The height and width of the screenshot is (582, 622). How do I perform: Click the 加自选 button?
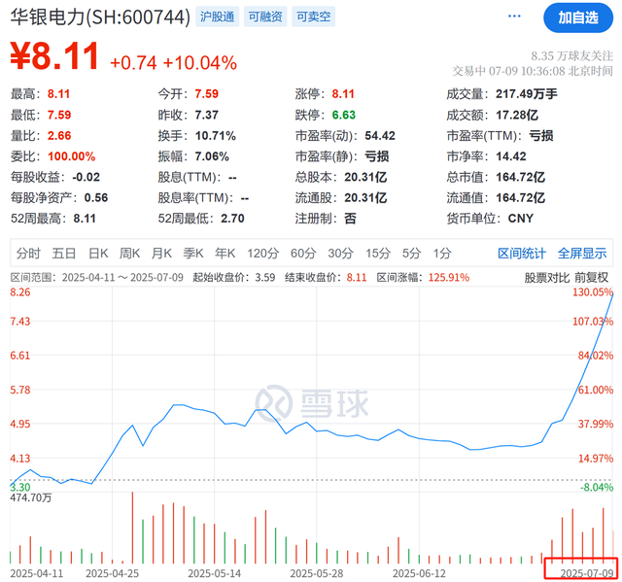coord(578,17)
